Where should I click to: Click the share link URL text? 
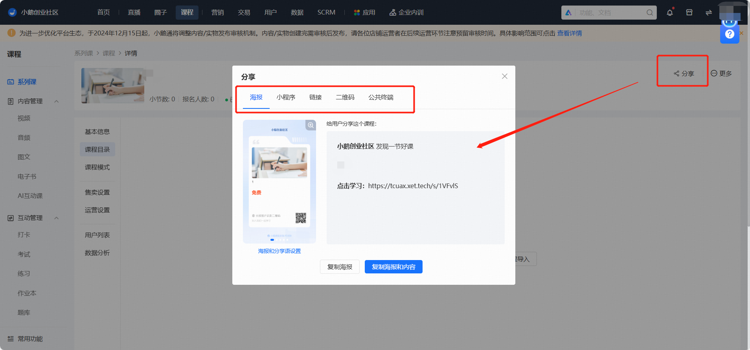coord(413,186)
